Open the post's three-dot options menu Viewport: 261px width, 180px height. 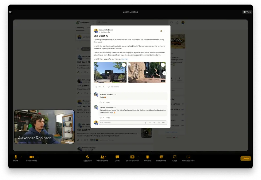coord(165,31)
